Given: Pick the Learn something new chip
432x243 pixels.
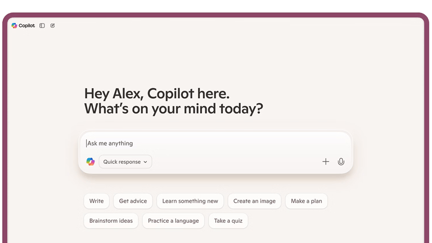Looking at the screenshot, I should 190,201.
